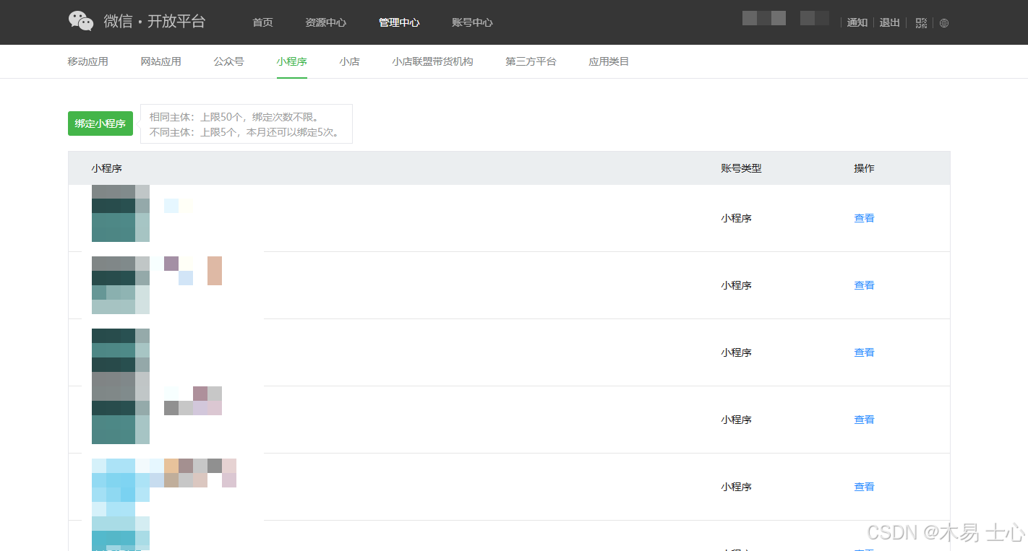The height and width of the screenshot is (551, 1028).
Task: Open the QR code icon in header
Action: 921,23
